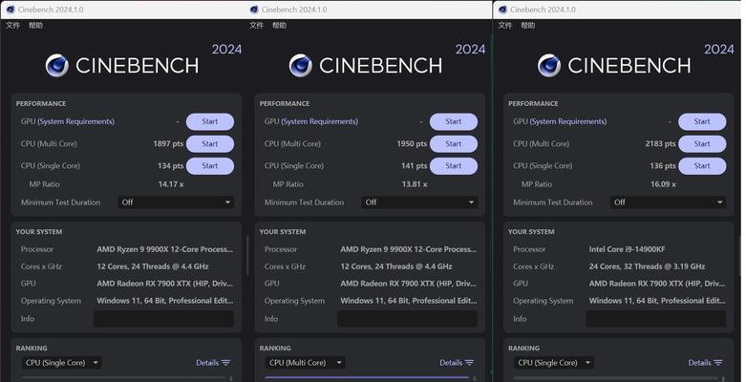Open 文件 menu in left window
Screen dimensions: 746x382
[x=12, y=25]
